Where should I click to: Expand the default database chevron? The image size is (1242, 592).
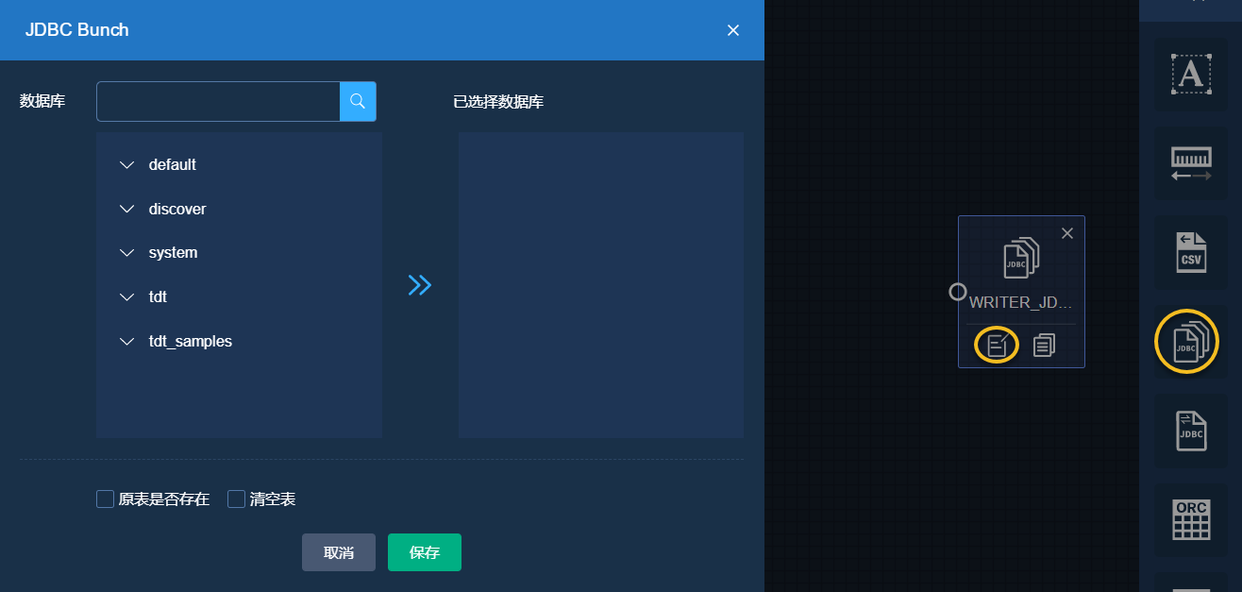click(127, 165)
